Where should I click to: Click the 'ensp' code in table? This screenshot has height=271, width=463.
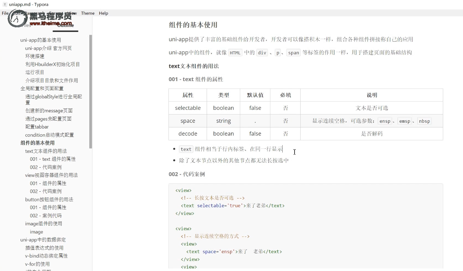385,121
